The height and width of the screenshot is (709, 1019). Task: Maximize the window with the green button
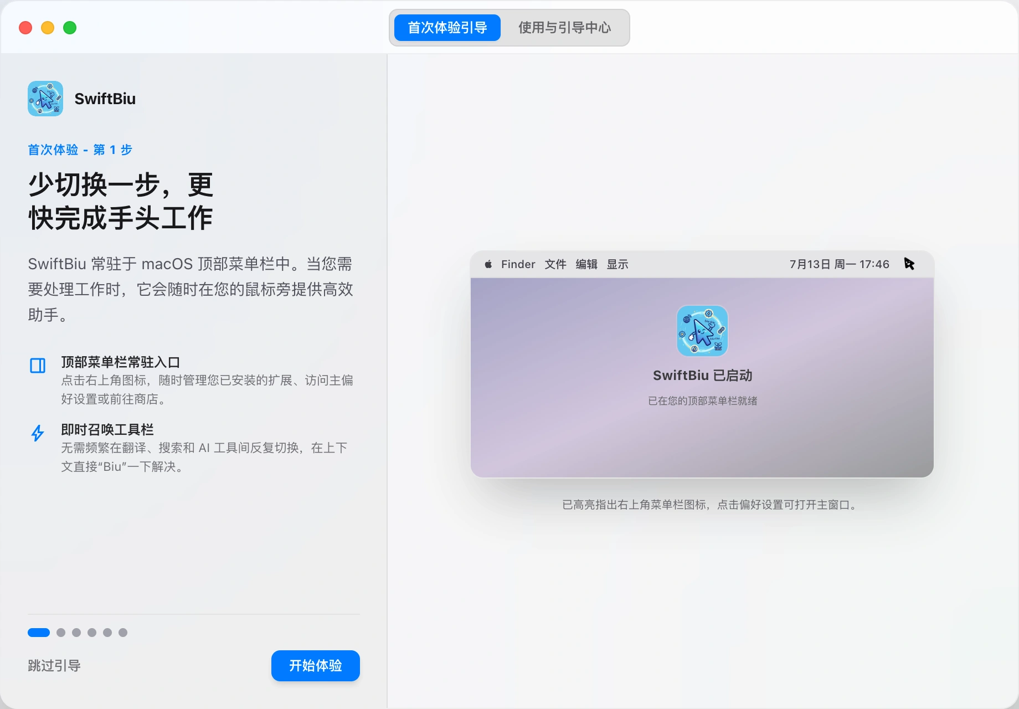coord(70,28)
